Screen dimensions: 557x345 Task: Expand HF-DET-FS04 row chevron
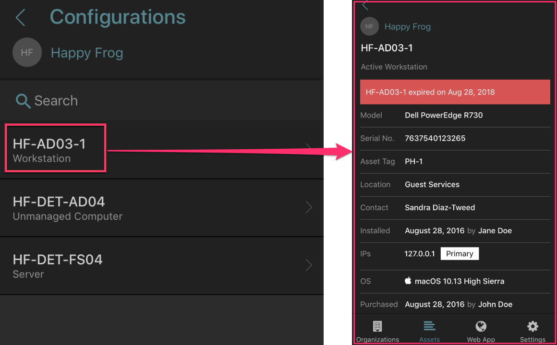pos(309,265)
